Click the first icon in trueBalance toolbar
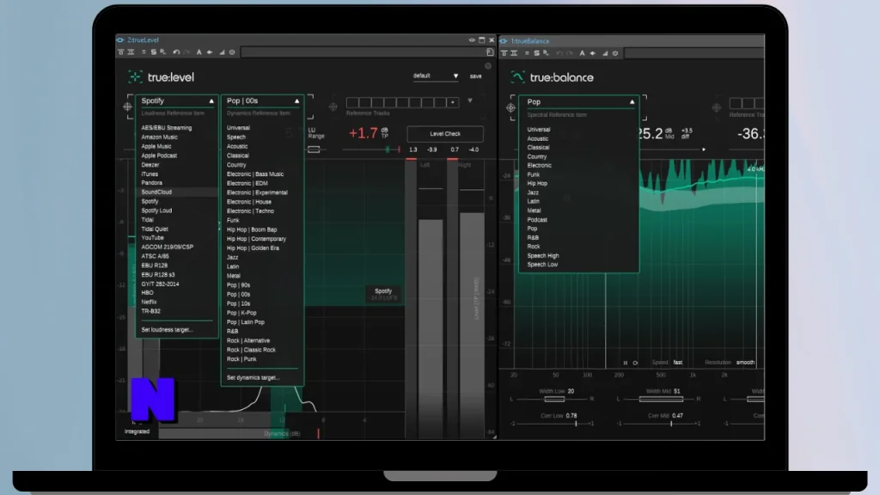The image size is (880, 495). (504, 53)
